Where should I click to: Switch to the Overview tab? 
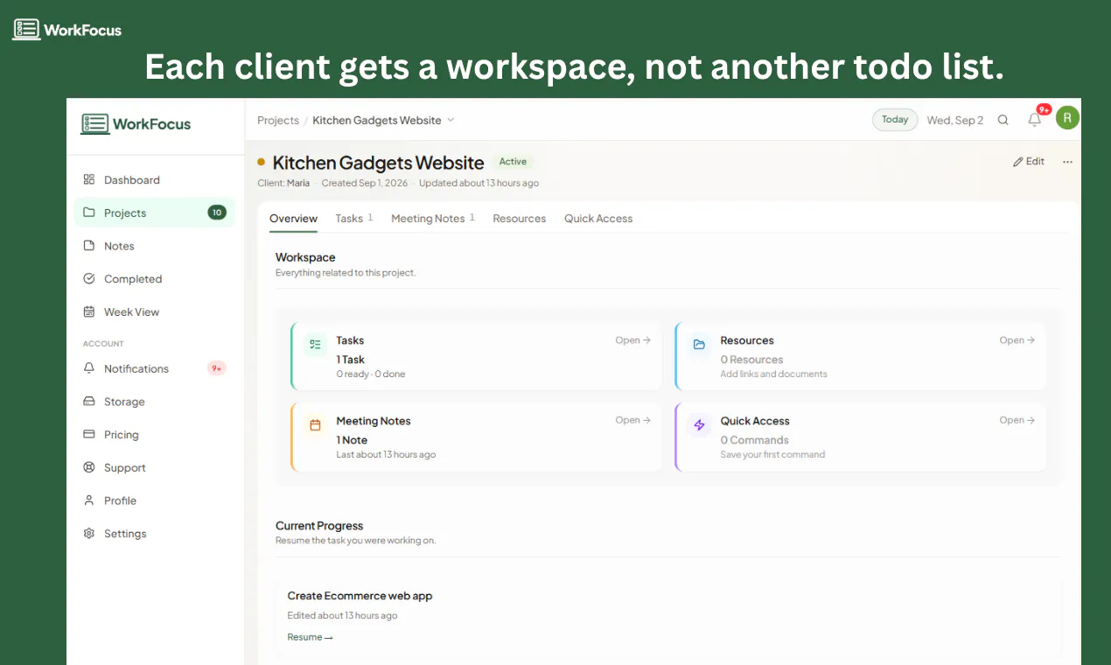293,219
